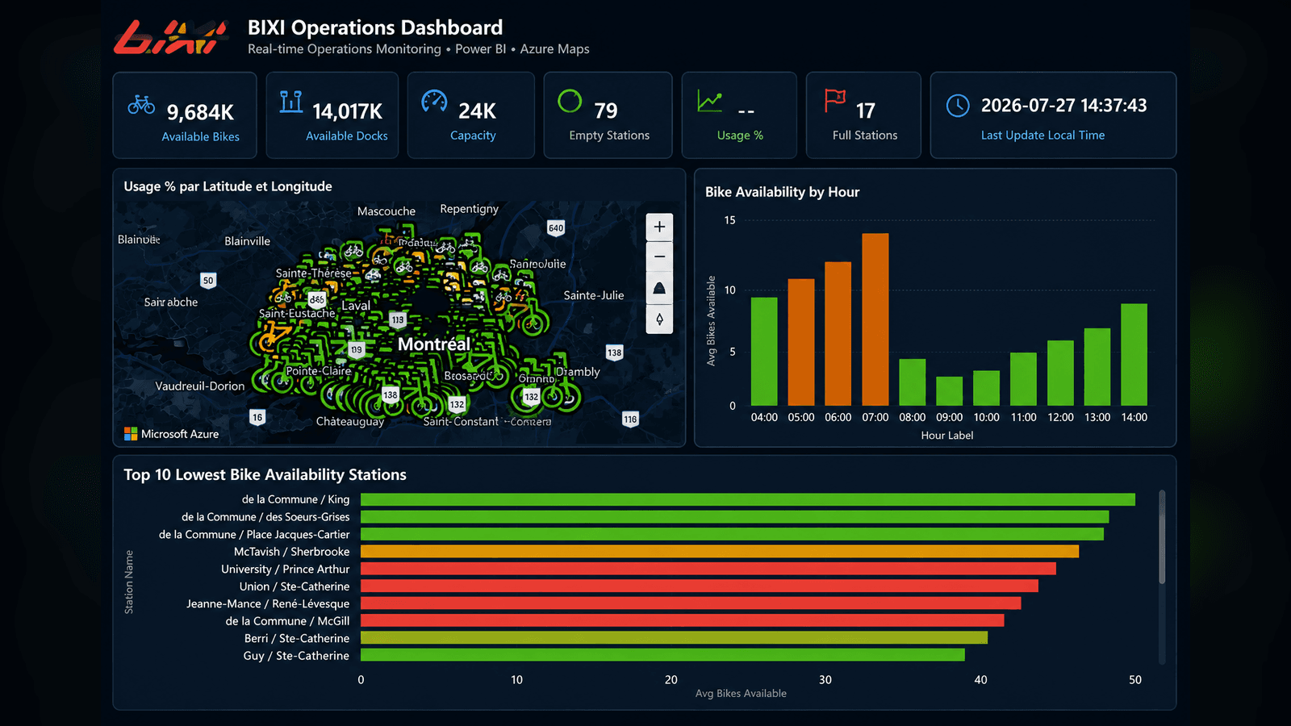The height and width of the screenshot is (726, 1291).
Task: Click the Sainte-Julie map label
Action: (594, 295)
